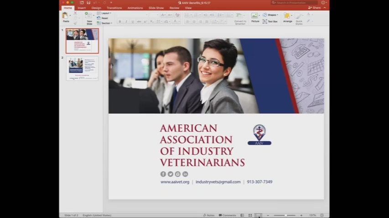Open the View tab

[x=188, y=8]
